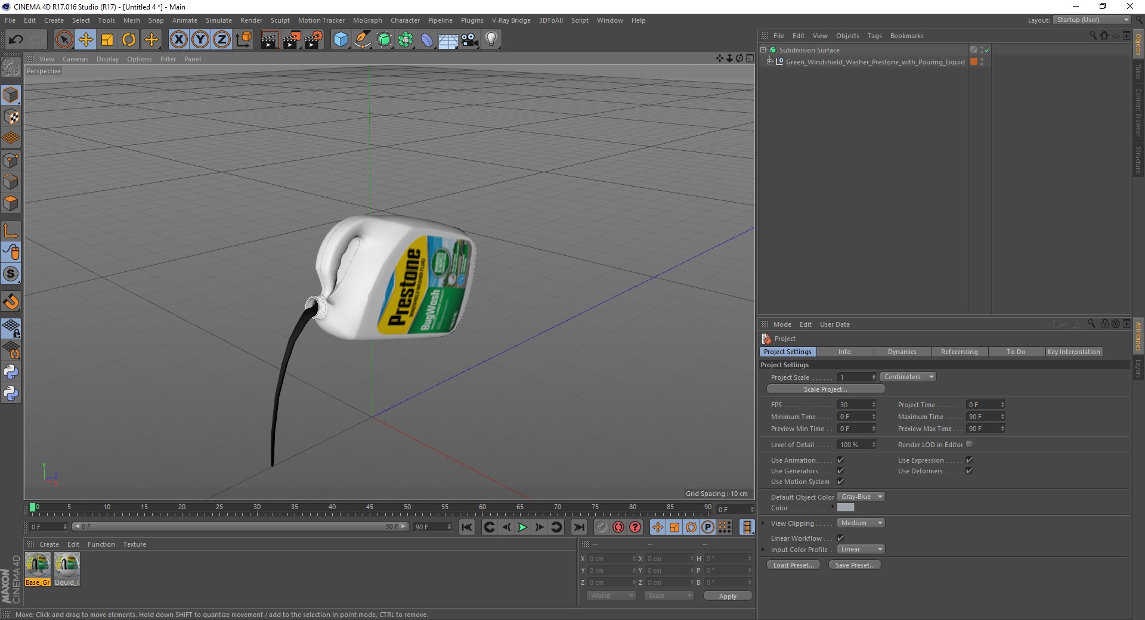Toggle Y axis lock
The width and height of the screenshot is (1145, 620).
[x=200, y=40]
